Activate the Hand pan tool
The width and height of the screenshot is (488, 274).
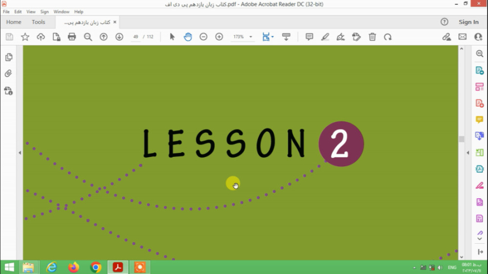pos(188,37)
